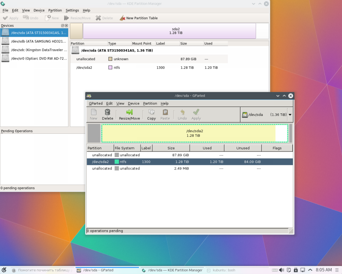Click the Undo icon in GParted toolbar
Image resolution: width=342 pixels, height=274 pixels.
[x=182, y=112]
